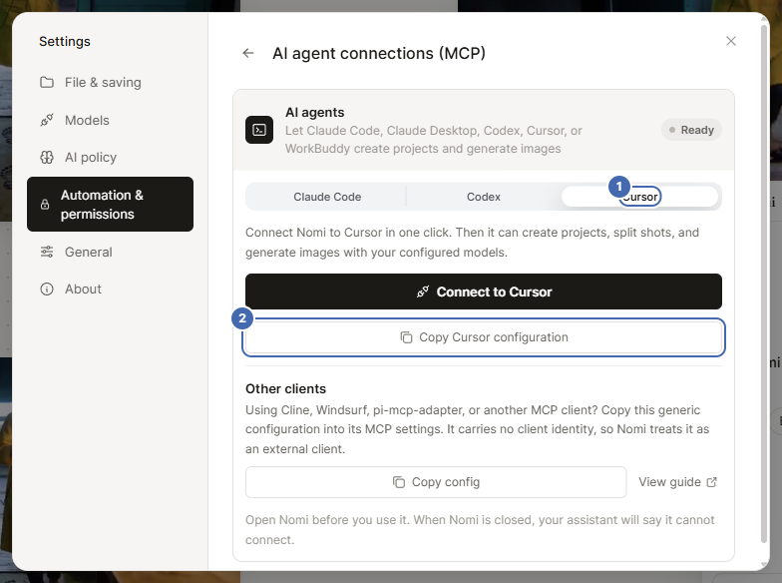This screenshot has width=782, height=583.
Task: Click the external link icon beside View guide
Action: click(712, 482)
